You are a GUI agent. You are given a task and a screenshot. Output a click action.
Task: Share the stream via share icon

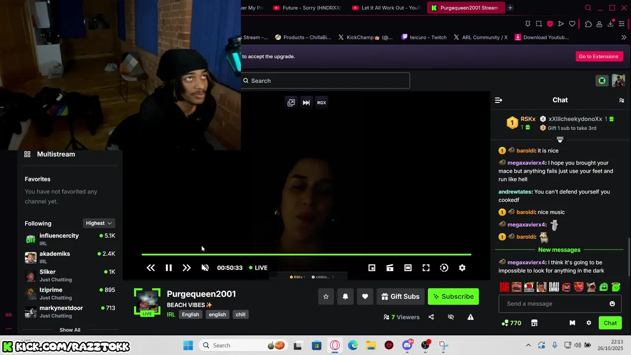pos(431,317)
